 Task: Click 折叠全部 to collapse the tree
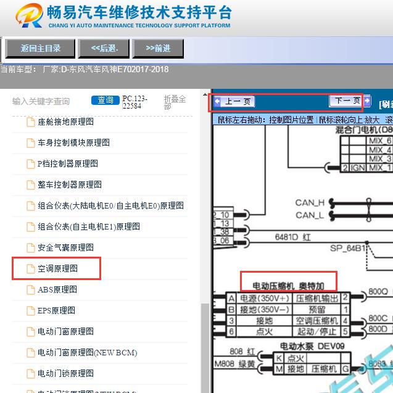click(x=175, y=102)
